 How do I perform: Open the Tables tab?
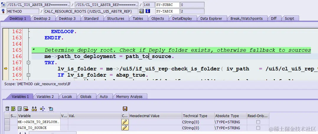[x=138, y=18]
